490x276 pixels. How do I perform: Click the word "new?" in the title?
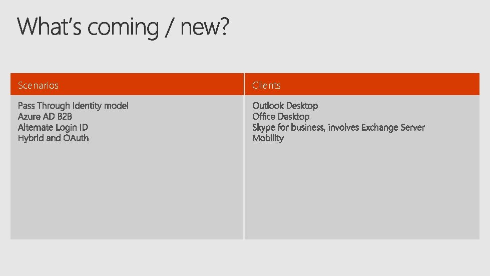click(205, 27)
